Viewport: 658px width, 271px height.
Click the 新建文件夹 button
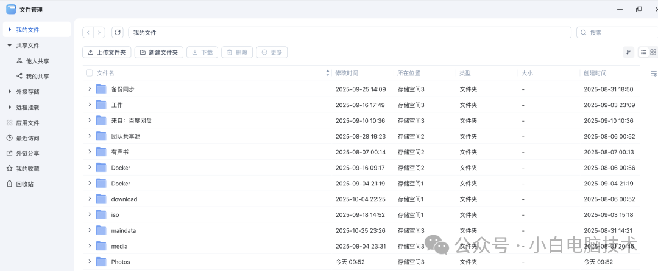(158, 52)
